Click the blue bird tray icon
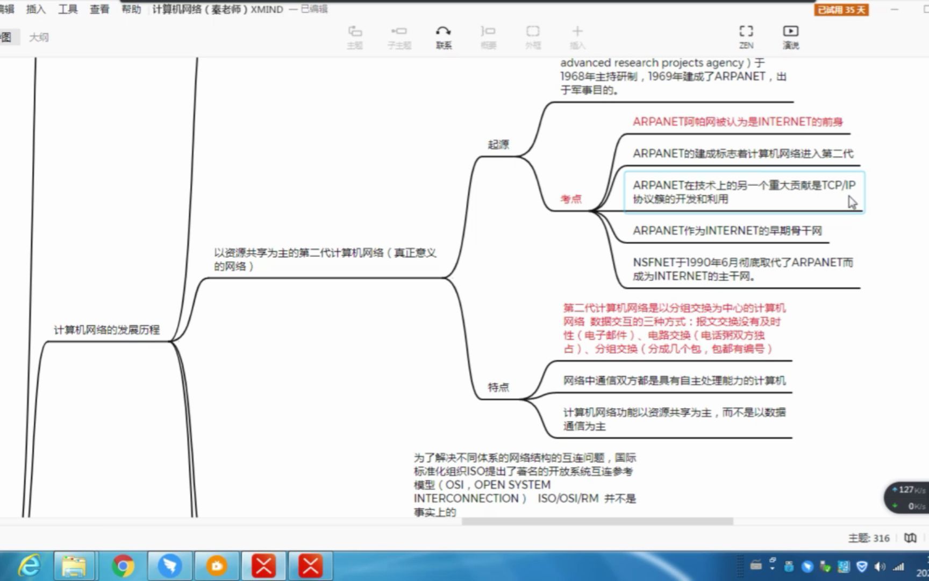 coord(807,566)
